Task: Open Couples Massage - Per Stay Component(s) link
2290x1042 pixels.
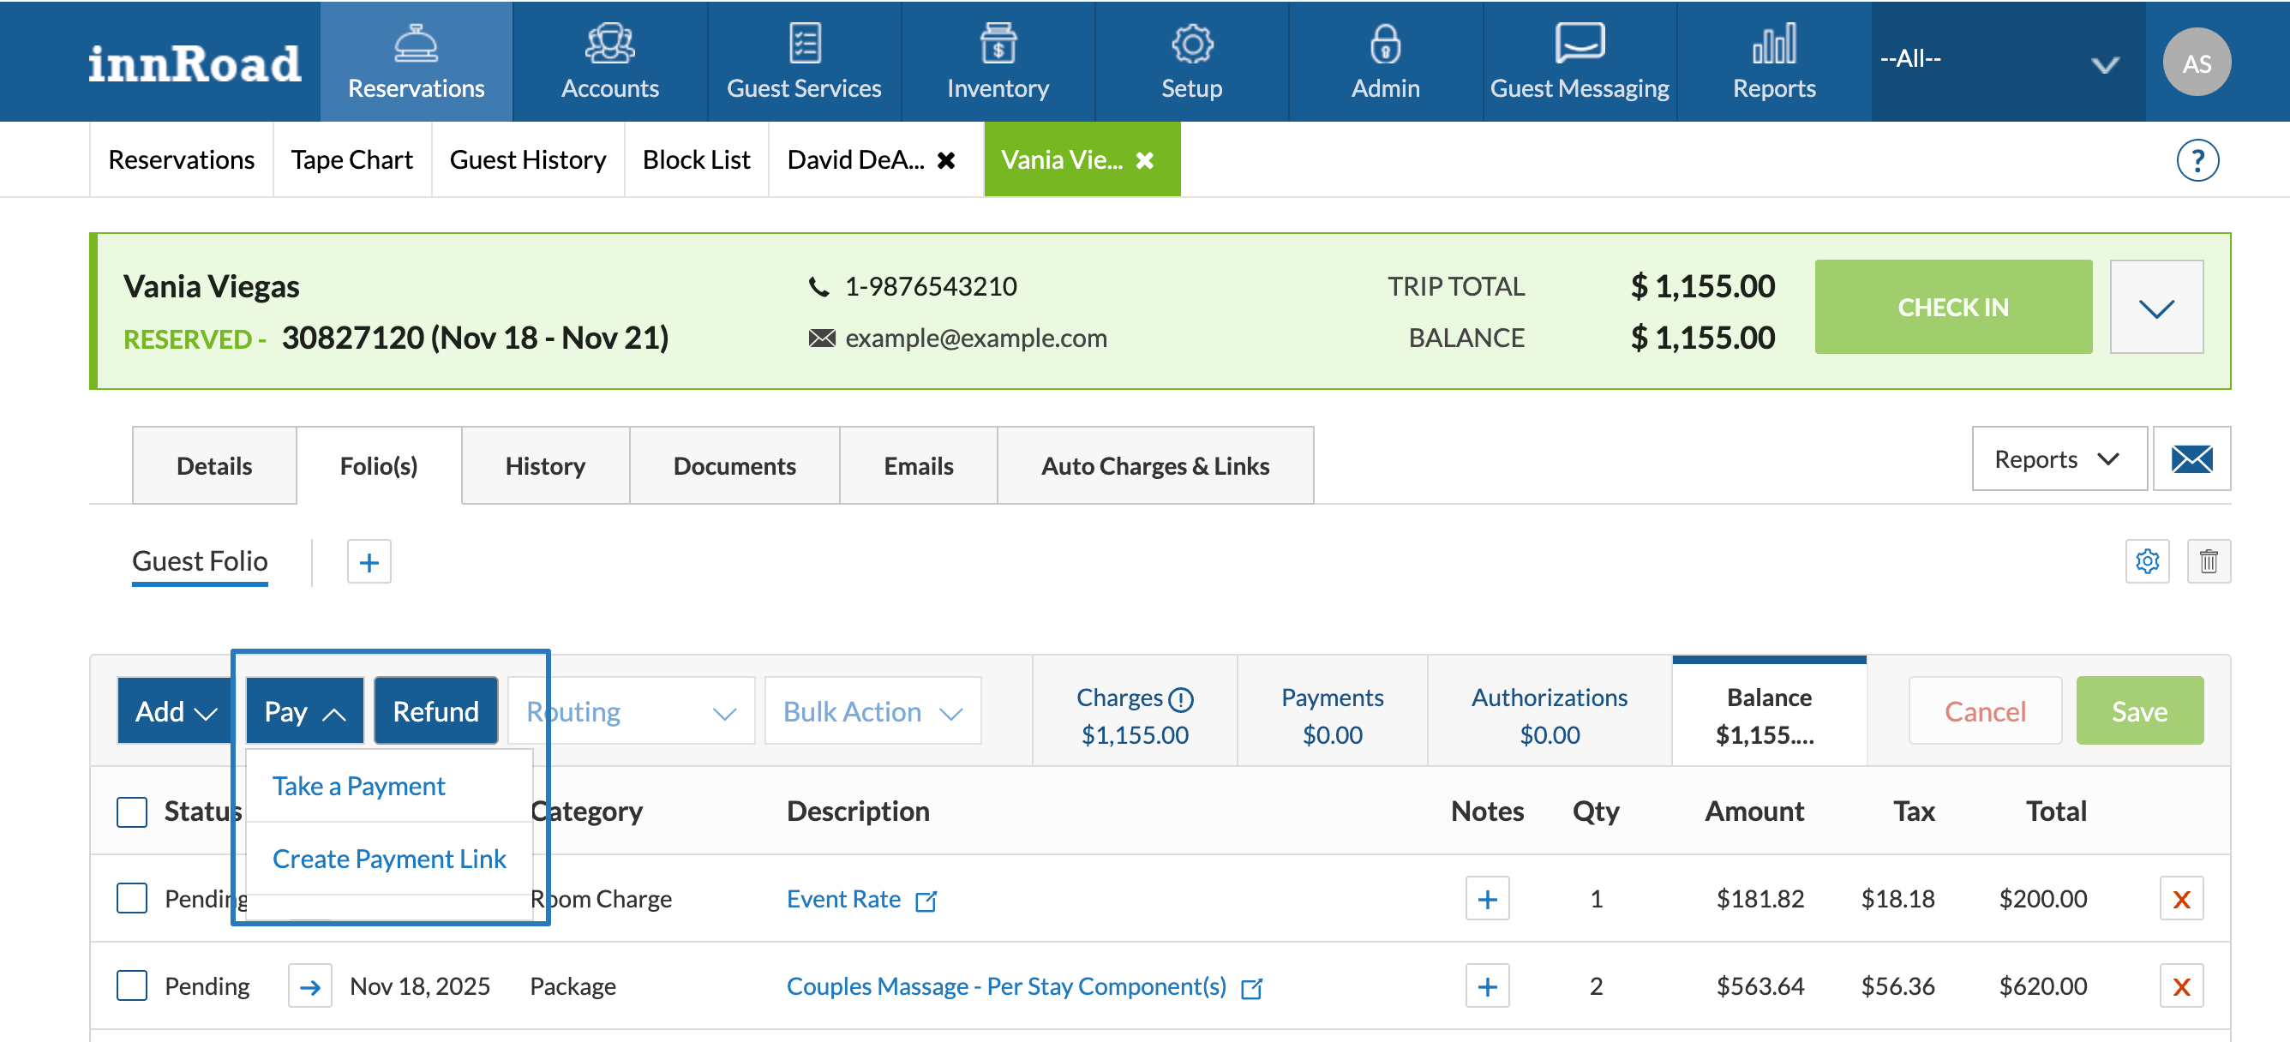Action: (x=1005, y=986)
